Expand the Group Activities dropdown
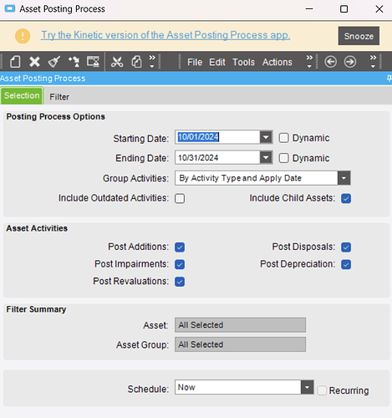Image resolution: width=392 pixels, height=418 pixels. coord(344,178)
